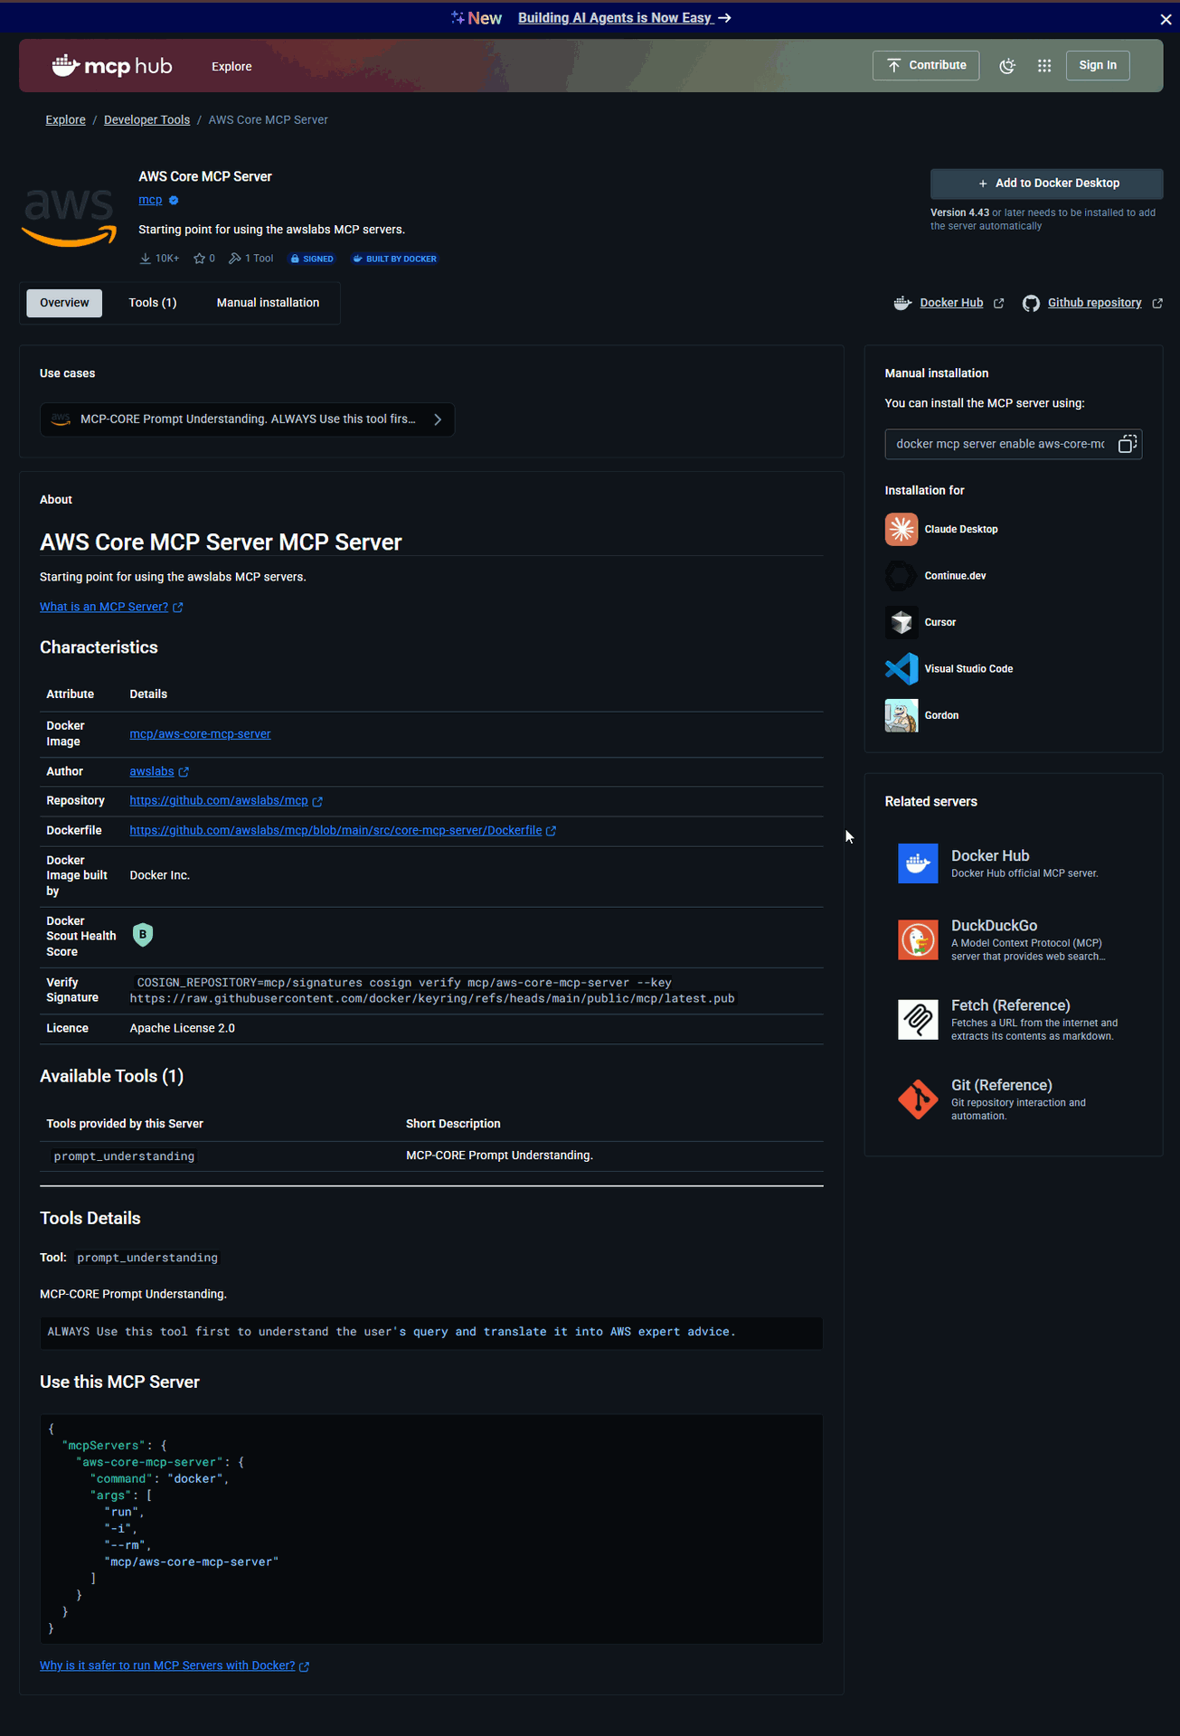
Task: Click the GitHub octocat icon
Action: pyautogui.click(x=1031, y=303)
